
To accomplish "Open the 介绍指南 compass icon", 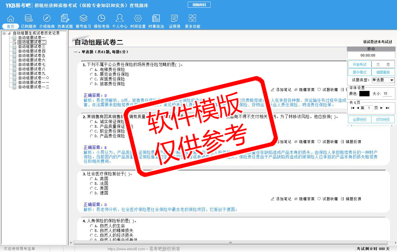I will pyautogui.click(x=47, y=19).
